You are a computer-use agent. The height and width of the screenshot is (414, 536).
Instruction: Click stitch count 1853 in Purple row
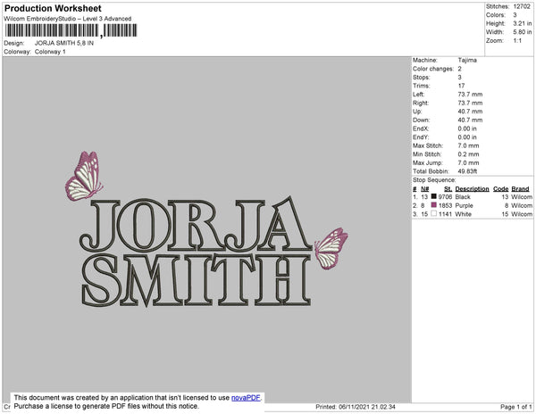click(445, 205)
